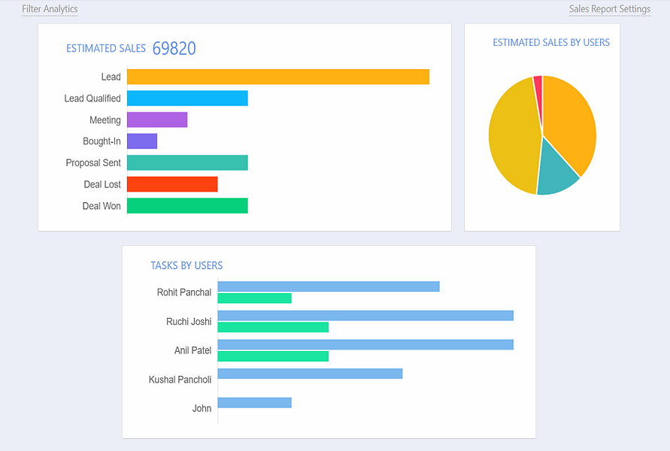Select Kushal Pancholi's blue task bar
The image size is (670, 451).
tap(311, 374)
